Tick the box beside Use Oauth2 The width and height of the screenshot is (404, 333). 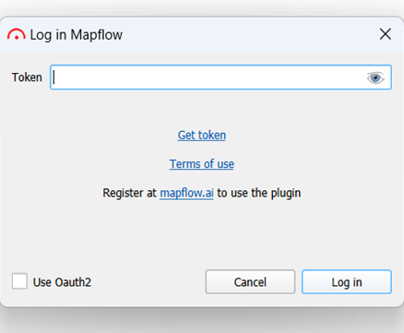tap(19, 281)
